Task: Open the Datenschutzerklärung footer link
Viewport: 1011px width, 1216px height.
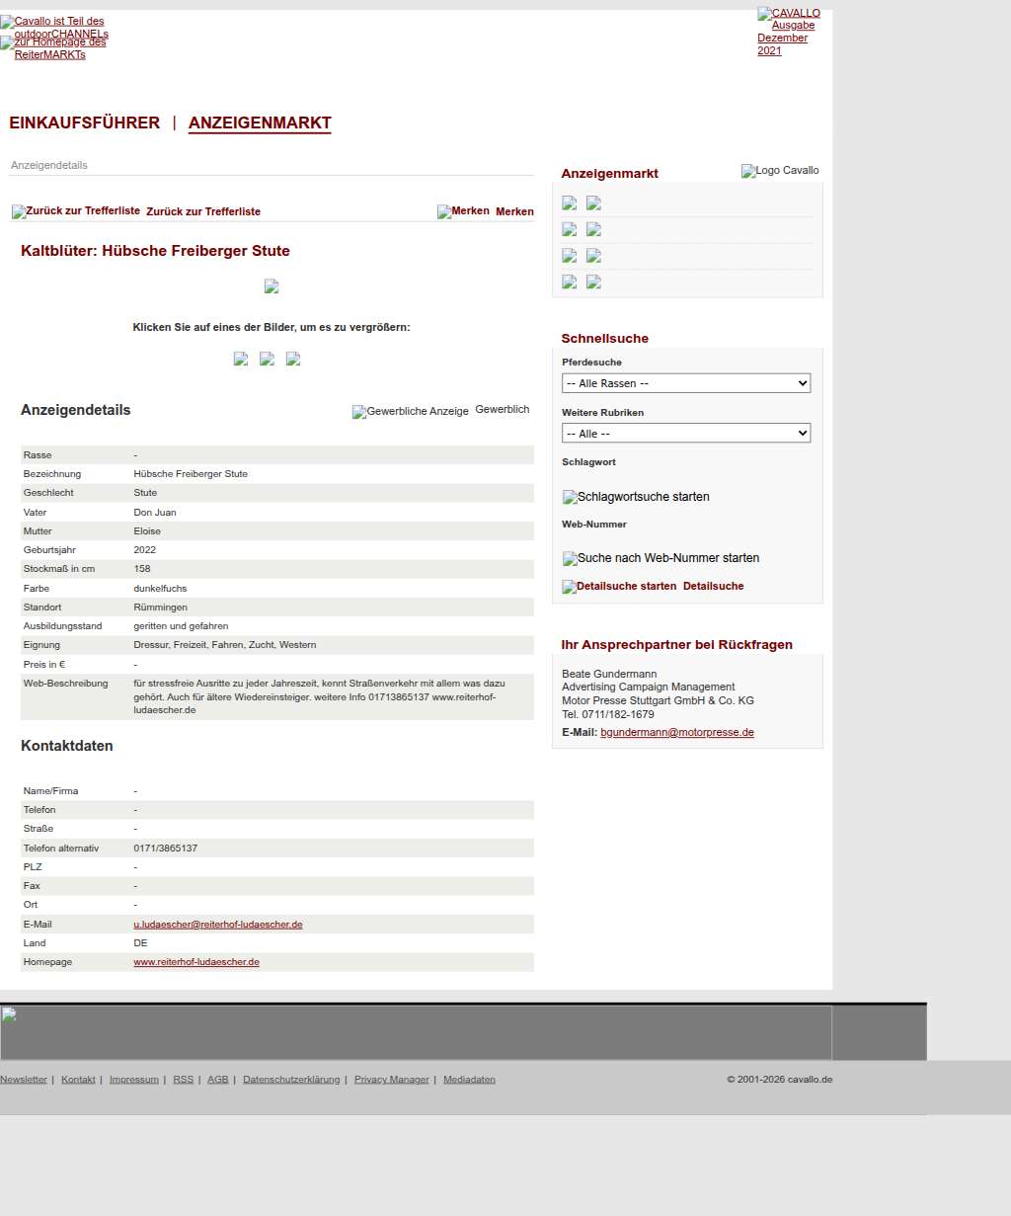Action: tap(291, 1080)
